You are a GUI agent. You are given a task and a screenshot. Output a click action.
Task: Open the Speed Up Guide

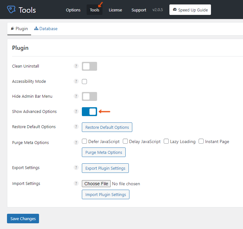click(190, 10)
